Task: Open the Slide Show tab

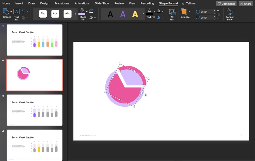Action: (x=102, y=3)
